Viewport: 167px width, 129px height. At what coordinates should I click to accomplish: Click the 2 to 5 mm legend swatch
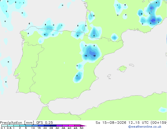coord(23,126)
